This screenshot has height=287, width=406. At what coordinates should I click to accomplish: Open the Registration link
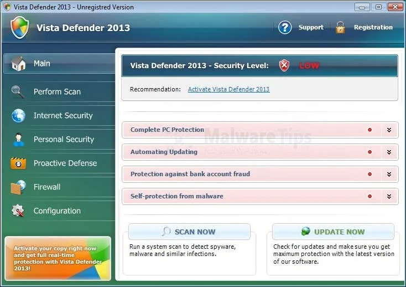(x=373, y=27)
